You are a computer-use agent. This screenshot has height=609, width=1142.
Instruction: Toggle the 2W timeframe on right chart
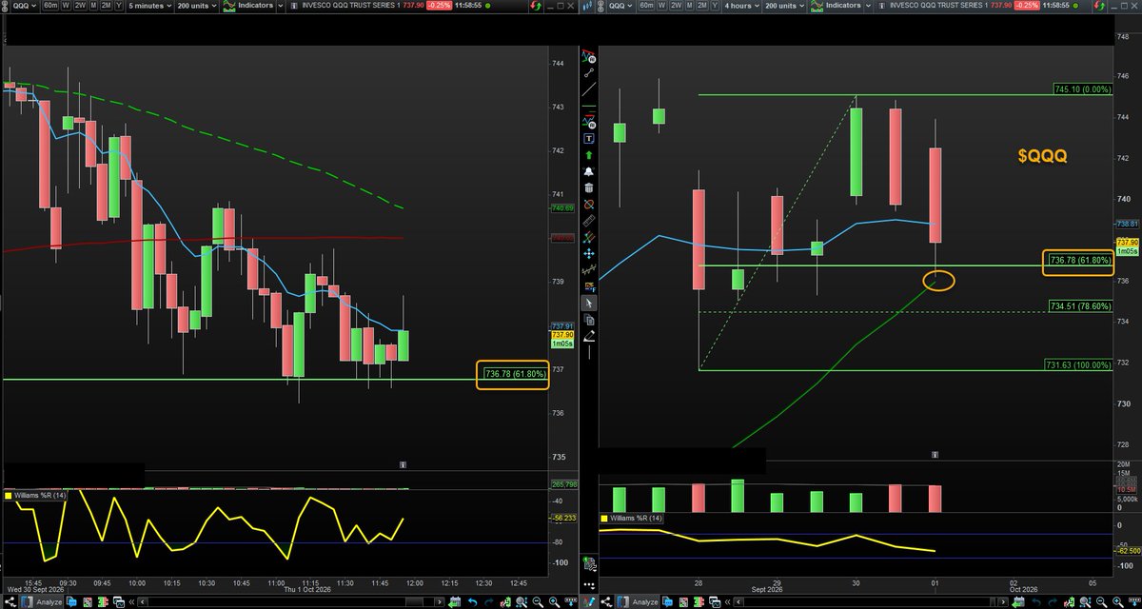click(676, 6)
